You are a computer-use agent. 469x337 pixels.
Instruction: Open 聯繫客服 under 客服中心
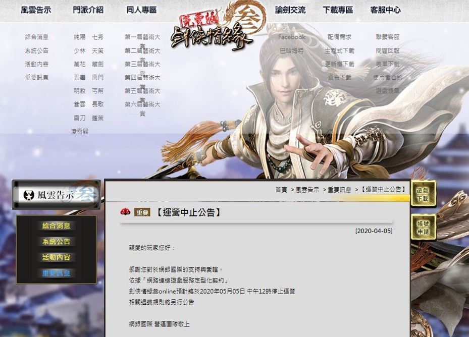[388, 37]
